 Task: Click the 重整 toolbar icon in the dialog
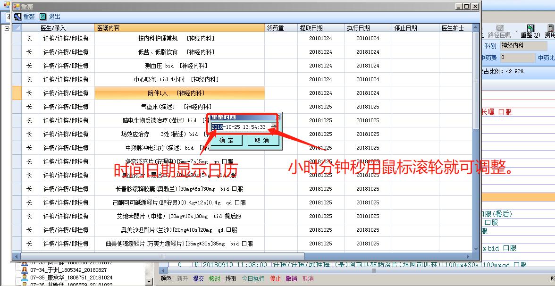pos(18,17)
